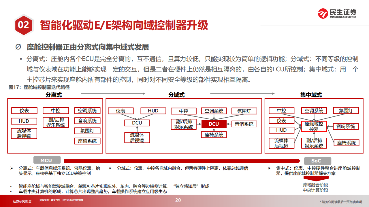
Task: Click the 分域式 heading above the middle diagram
Action: pyautogui.click(x=176, y=95)
